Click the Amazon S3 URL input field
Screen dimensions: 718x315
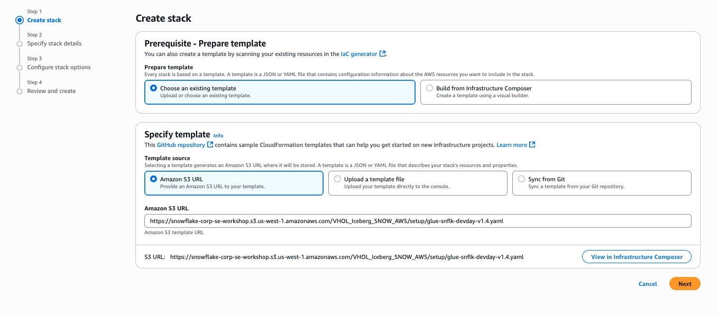pos(418,221)
